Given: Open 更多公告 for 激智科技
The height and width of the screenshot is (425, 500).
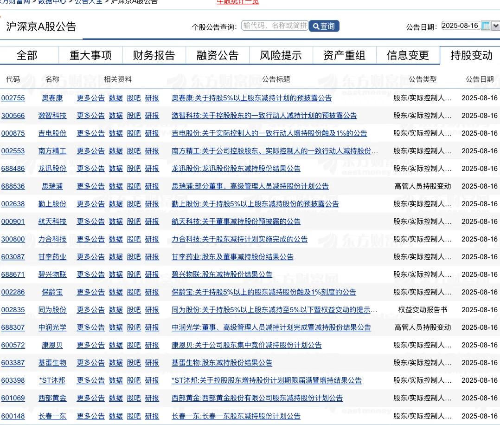Looking at the screenshot, I should pyautogui.click(x=90, y=116).
